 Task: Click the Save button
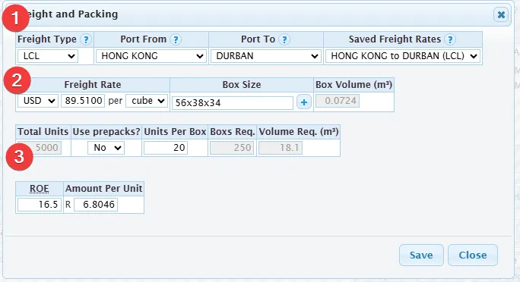coord(421,255)
